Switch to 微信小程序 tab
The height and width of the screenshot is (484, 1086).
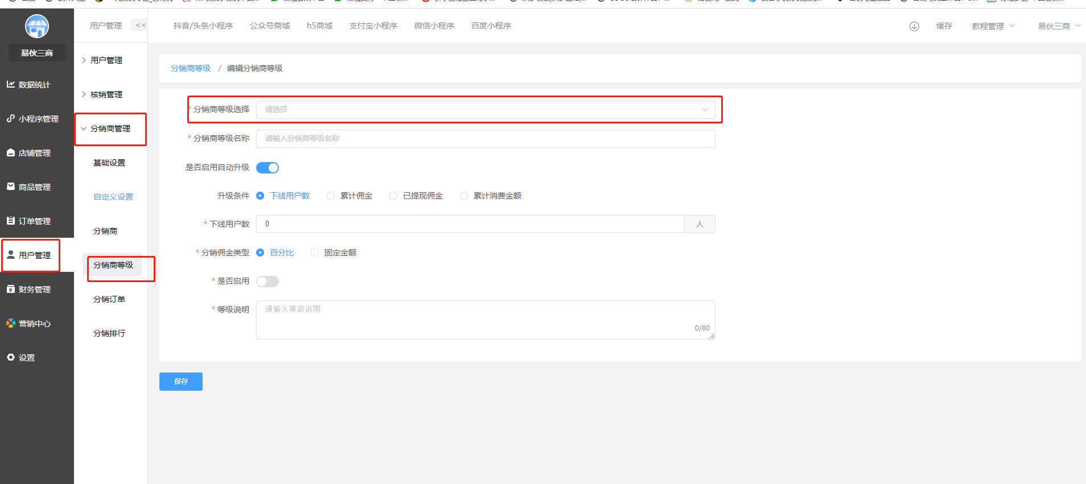point(434,26)
